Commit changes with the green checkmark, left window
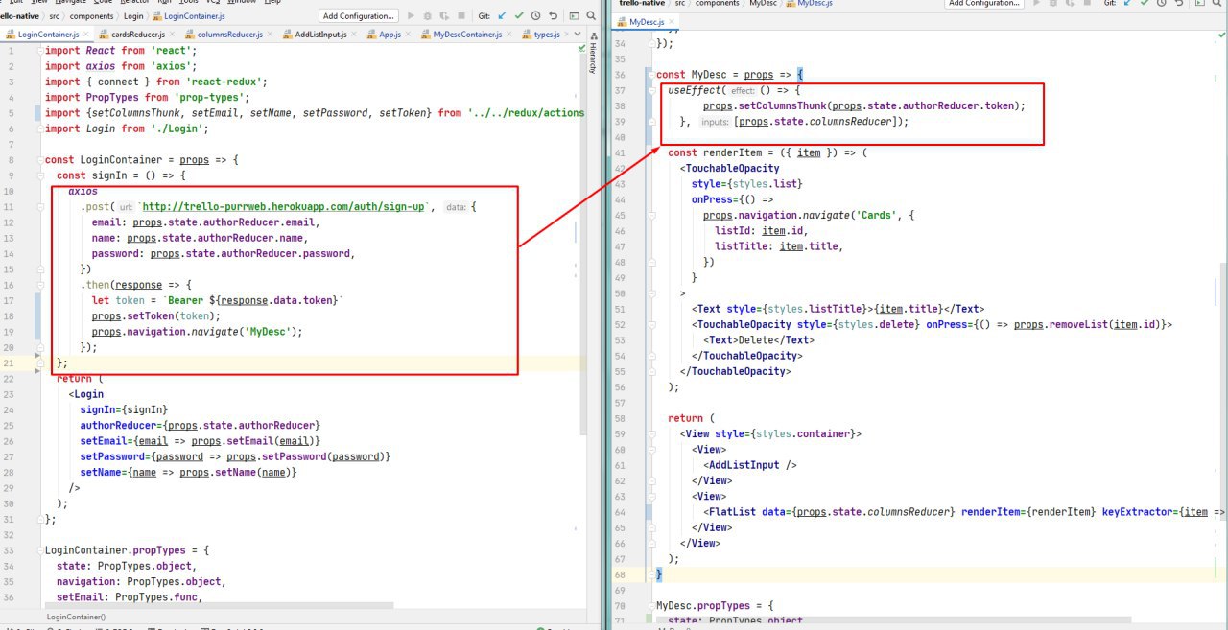Screen dimensions: 1228x630 (x=519, y=15)
